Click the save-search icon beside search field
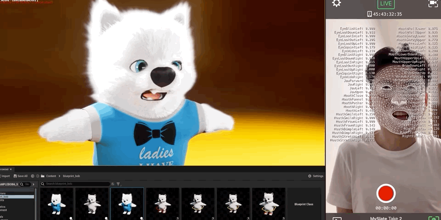This screenshot has width=441, height=220. click(113, 184)
